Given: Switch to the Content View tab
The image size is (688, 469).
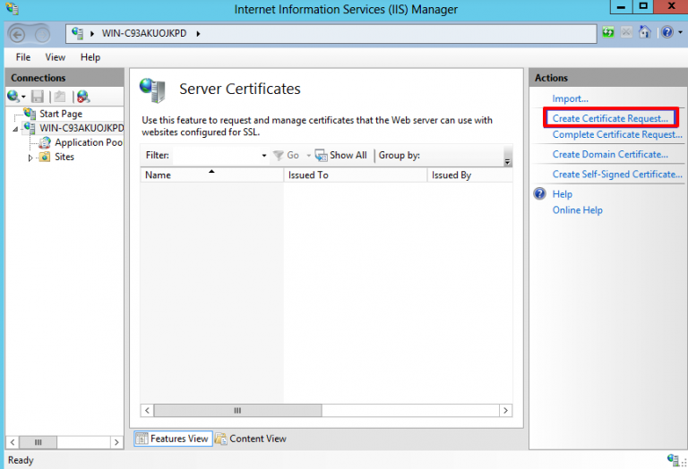Looking at the screenshot, I should tap(251, 439).
